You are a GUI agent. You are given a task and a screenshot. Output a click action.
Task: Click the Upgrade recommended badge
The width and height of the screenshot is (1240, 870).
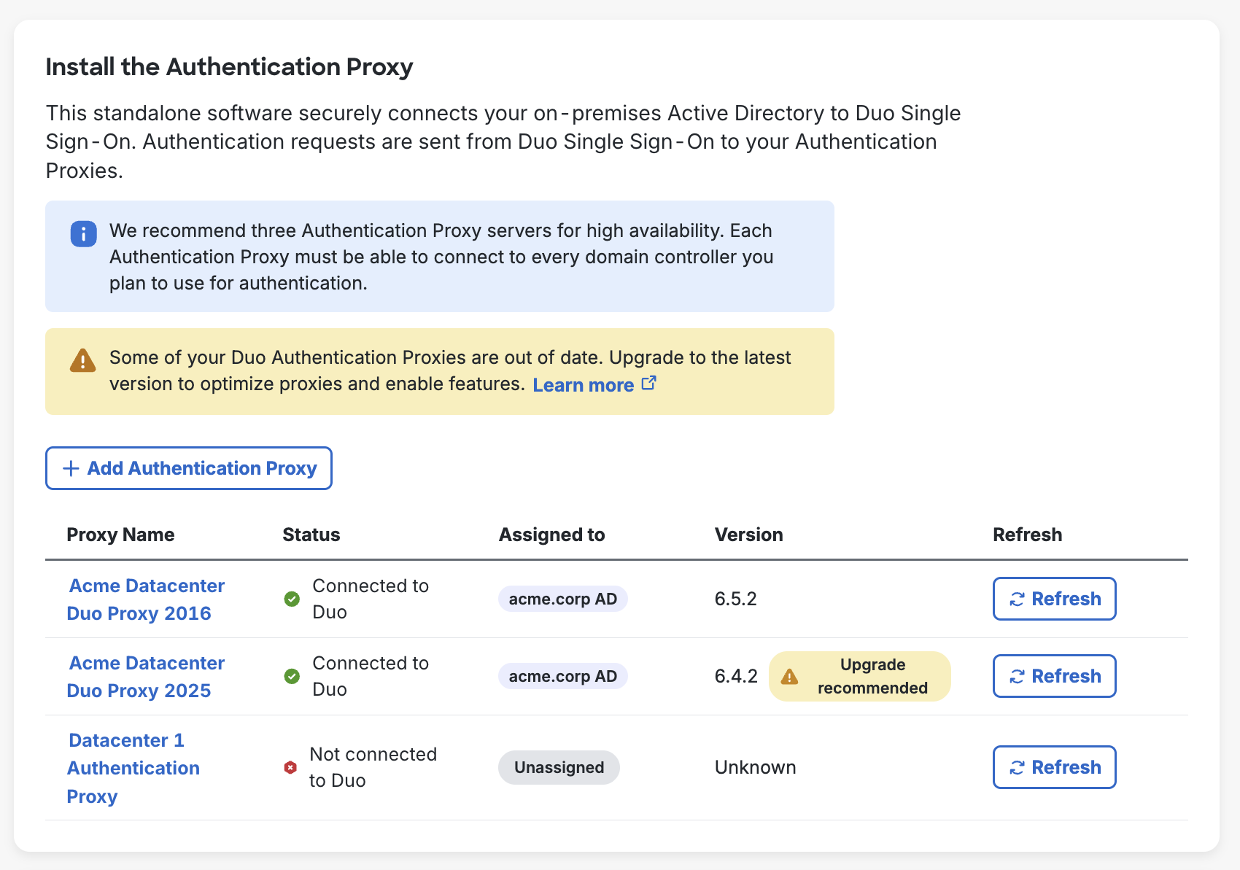(x=859, y=676)
